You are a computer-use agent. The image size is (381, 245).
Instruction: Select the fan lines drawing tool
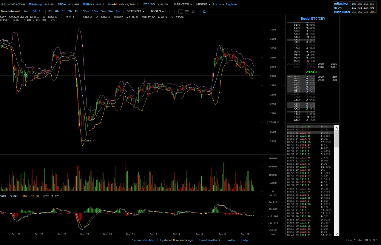pyautogui.click(x=193, y=12)
